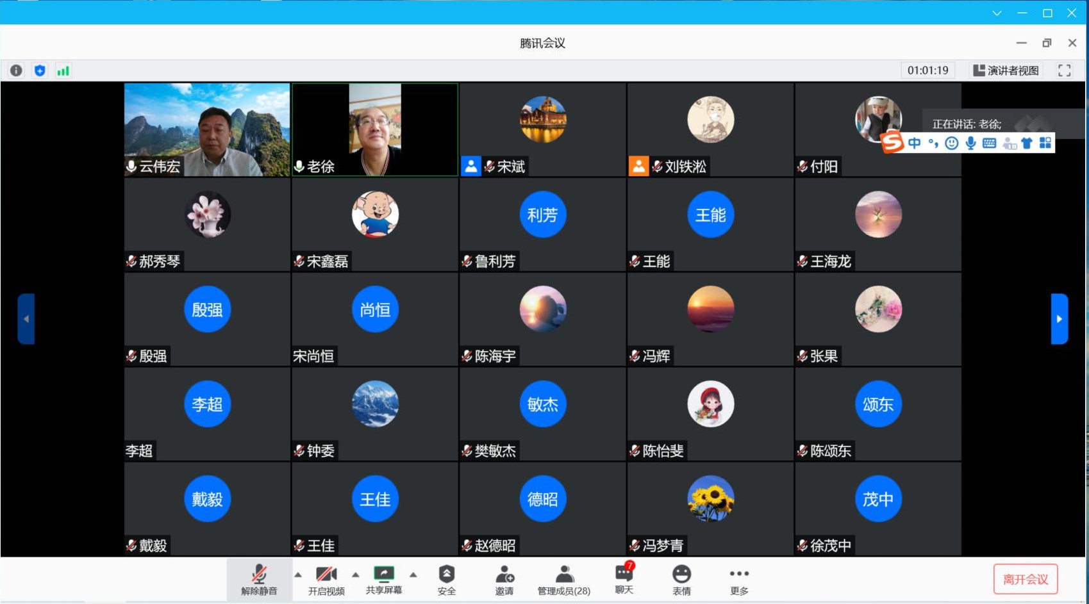1089x604 pixels.
Task: Open the meeting info icon
Action: coord(16,70)
